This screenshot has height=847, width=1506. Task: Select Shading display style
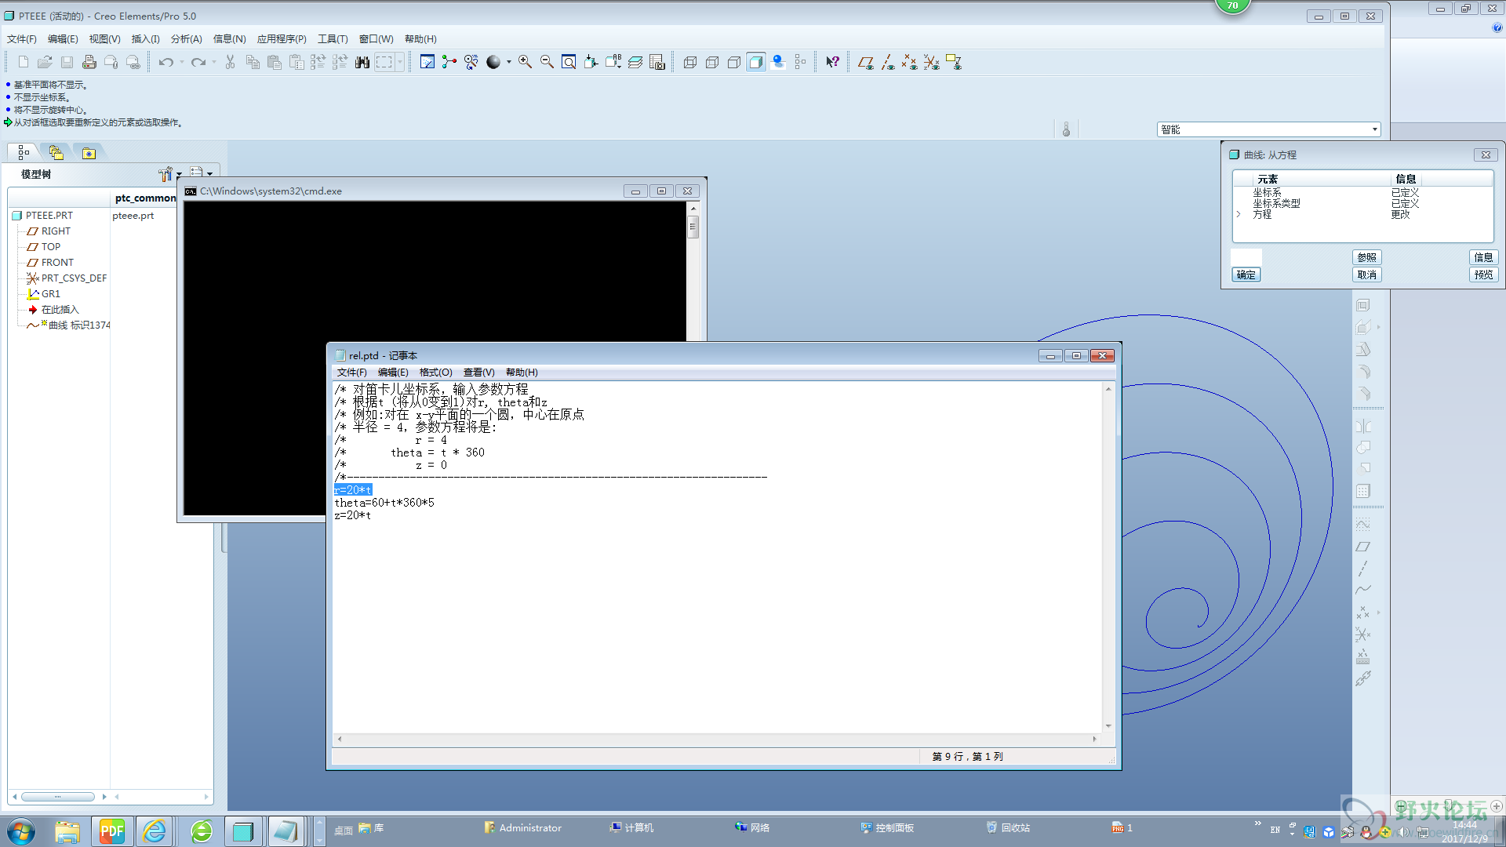pyautogui.click(x=756, y=62)
